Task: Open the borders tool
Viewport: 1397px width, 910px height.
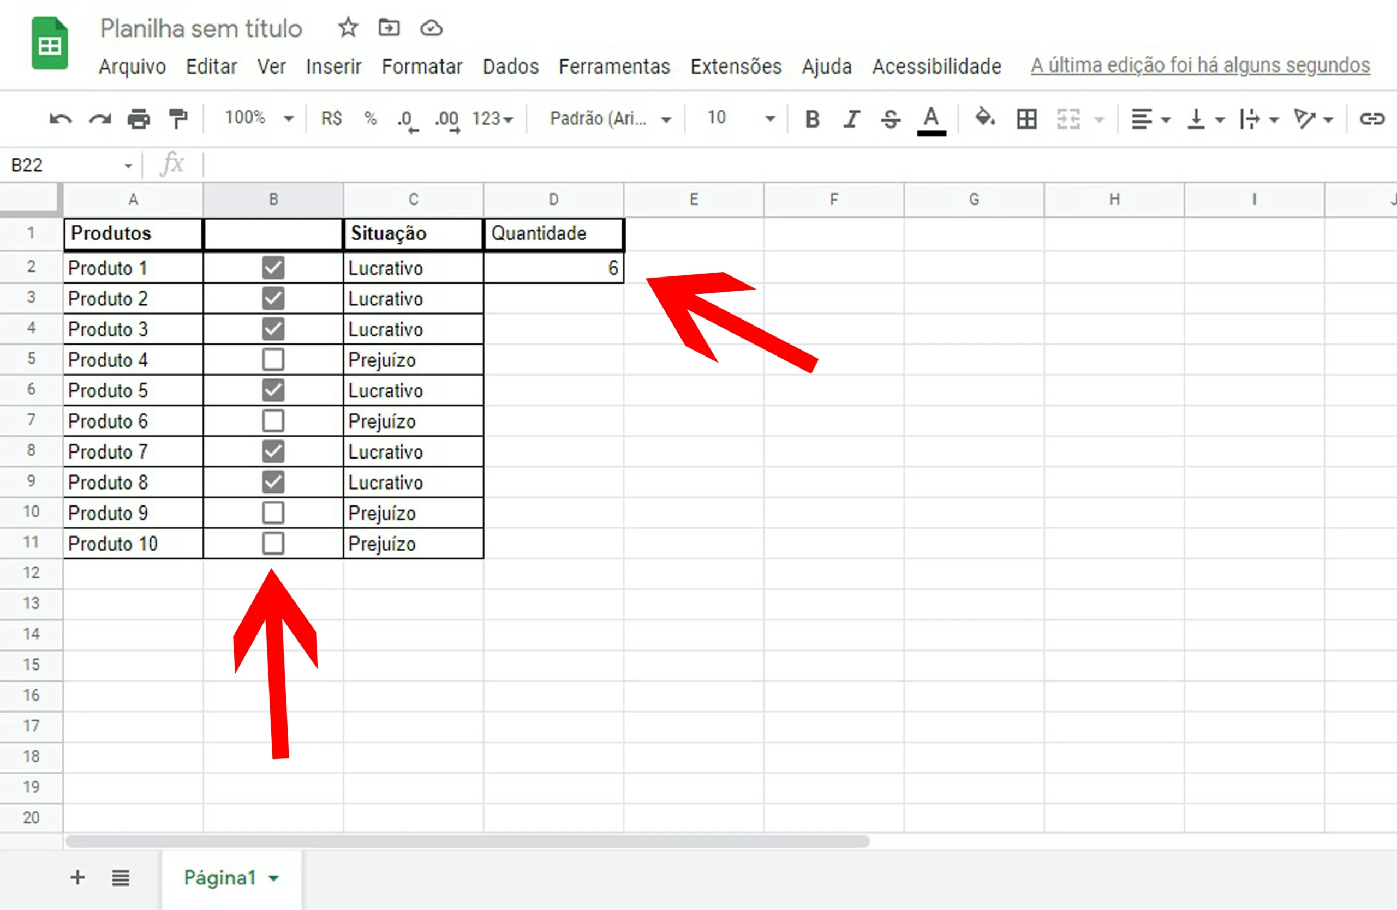Action: pyautogui.click(x=1026, y=119)
